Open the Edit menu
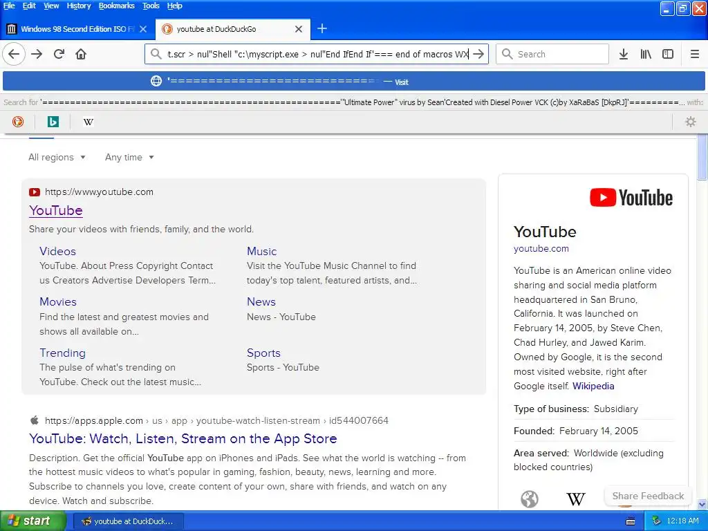This screenshot has height=531, width=708. coord(29,6)
